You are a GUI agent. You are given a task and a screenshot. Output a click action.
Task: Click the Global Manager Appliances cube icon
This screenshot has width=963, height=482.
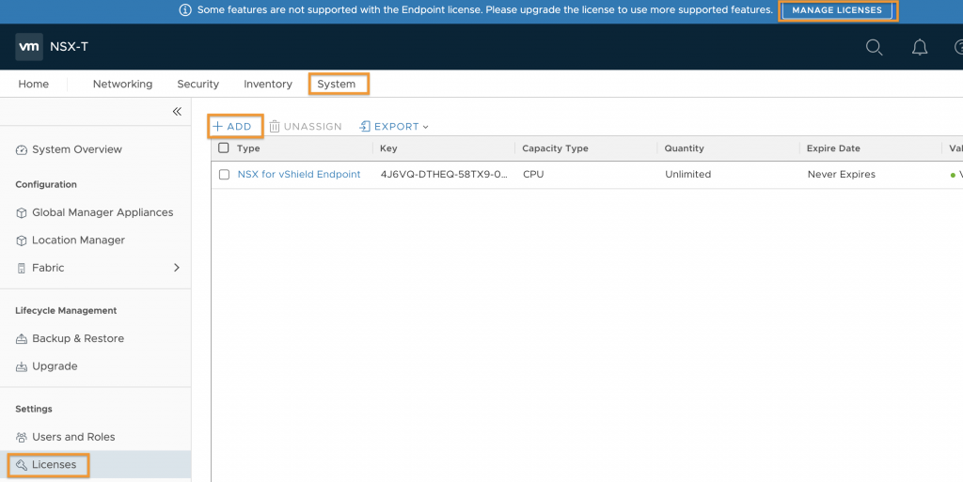pyautogui.click(x=22, y=212)
